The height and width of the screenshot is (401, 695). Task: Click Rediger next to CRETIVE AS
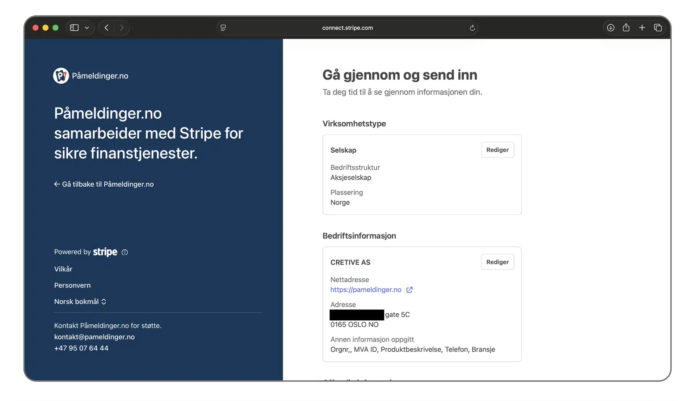497,262
